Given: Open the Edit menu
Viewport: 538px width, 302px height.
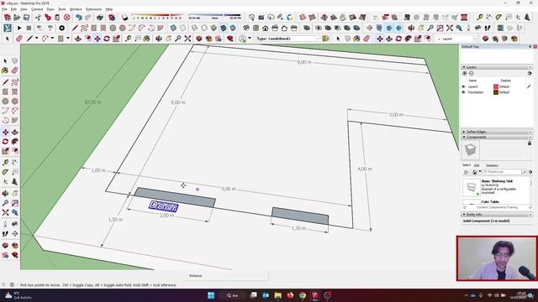Looking at the screenshot, I should (x=13, y=9).
